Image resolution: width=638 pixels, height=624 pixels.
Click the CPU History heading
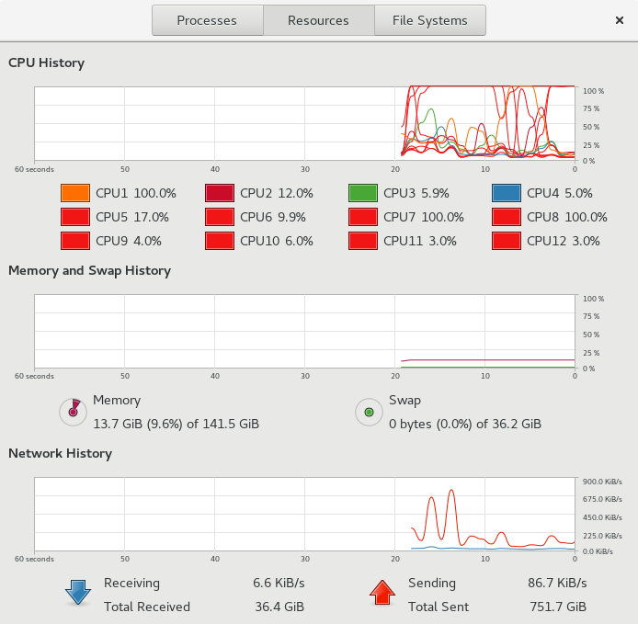[x=46, y=63]
